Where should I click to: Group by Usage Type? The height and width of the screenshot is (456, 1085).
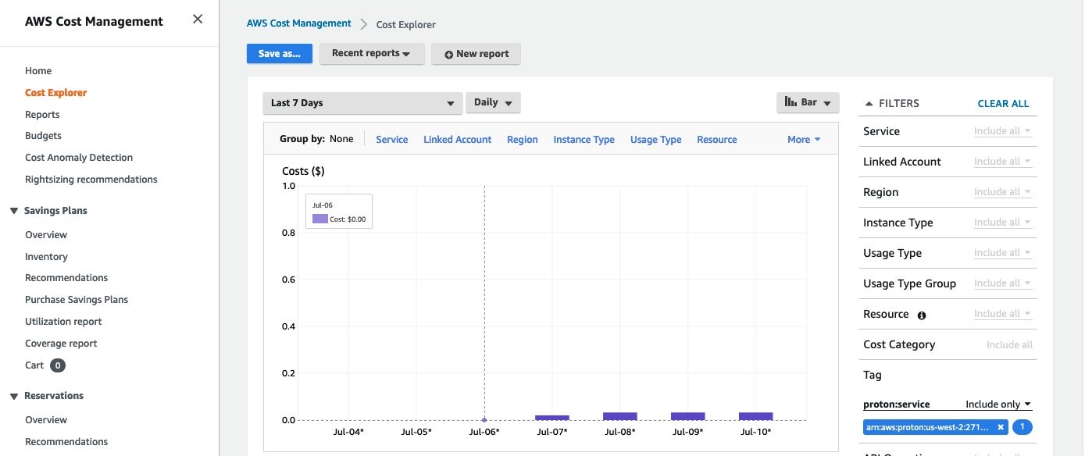point(656,140)
